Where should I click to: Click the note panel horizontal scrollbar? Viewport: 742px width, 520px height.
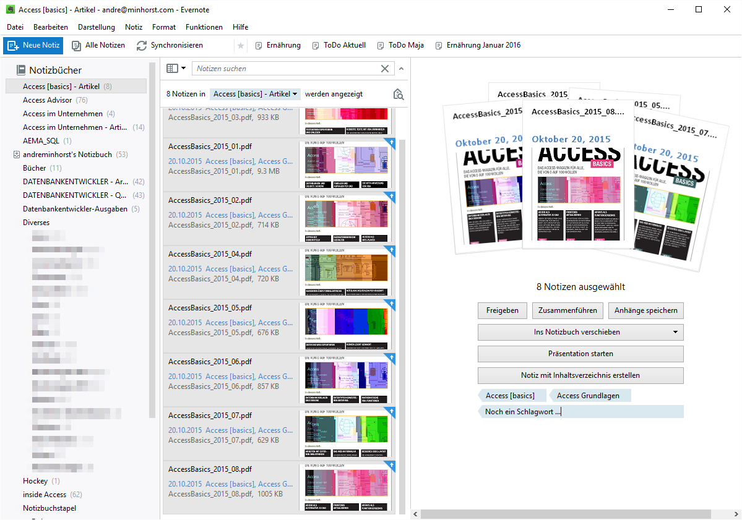point(566,514)
